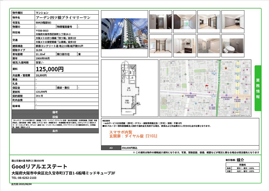Select the entrance hallway photo thumbnail

[x=161, y=21]
